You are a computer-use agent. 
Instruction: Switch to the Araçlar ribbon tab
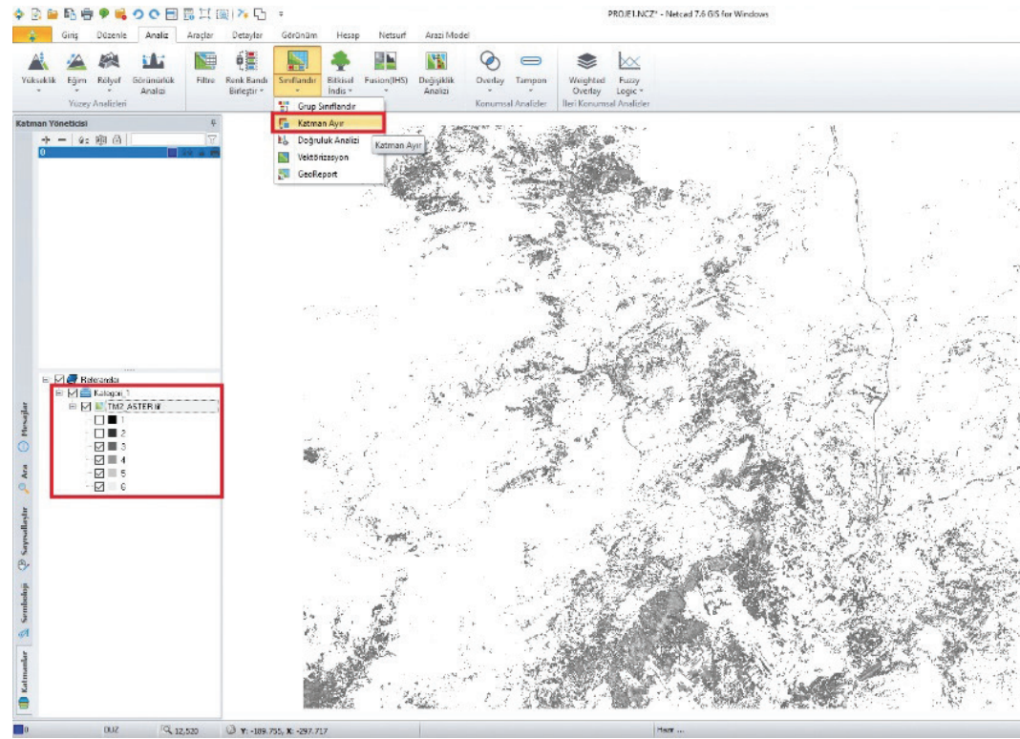pyautogui.click(x=199, y=35)
